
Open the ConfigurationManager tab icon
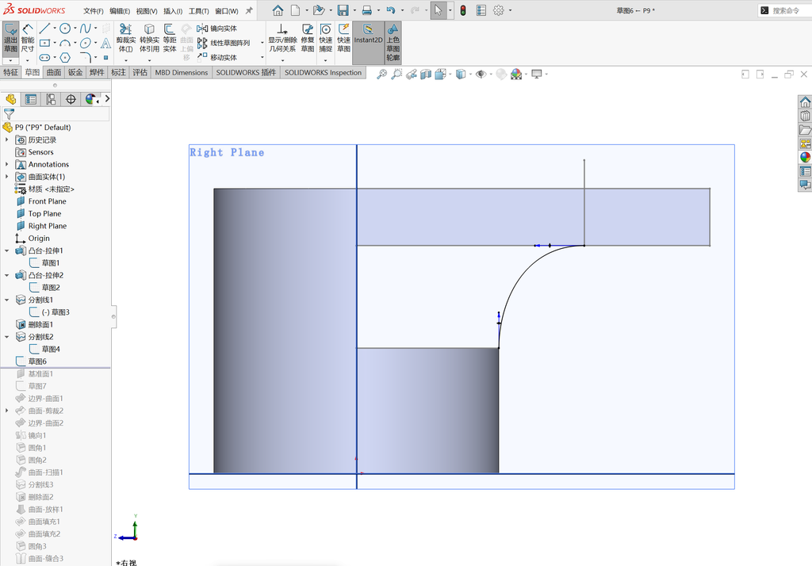[51, 99]
